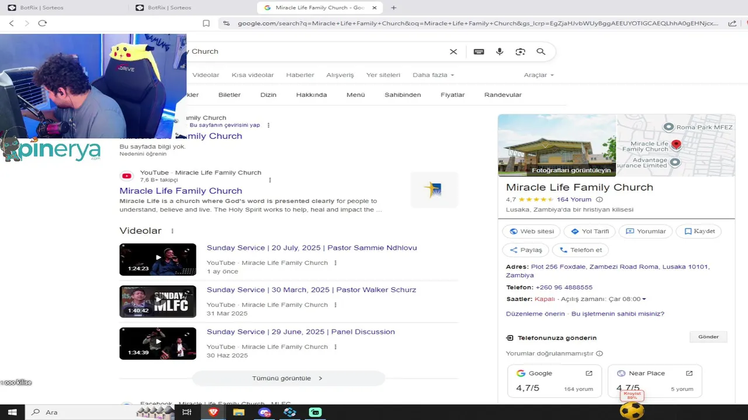Select the Kısa videolar tab
Screen dimensions: 748x420
click(x=252, y=75)
